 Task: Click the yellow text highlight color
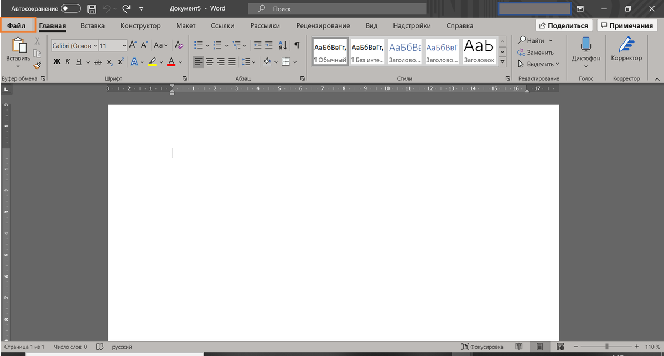152,62
